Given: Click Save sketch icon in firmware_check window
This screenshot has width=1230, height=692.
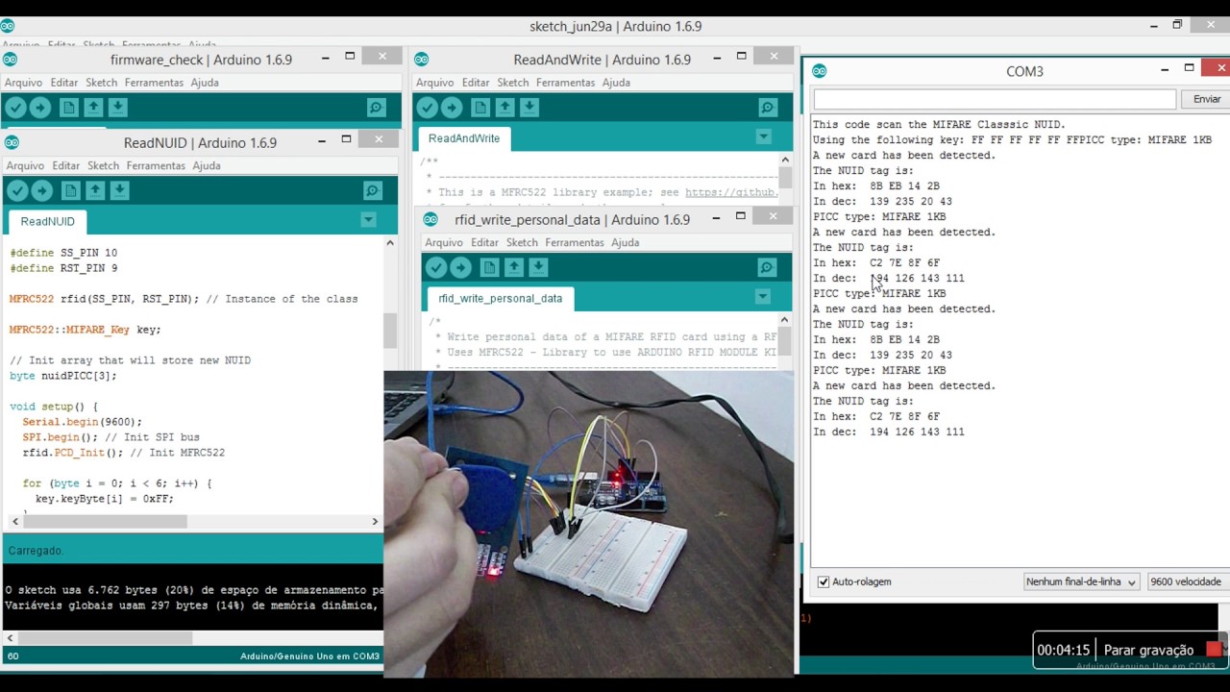Looking at the screenshot, I should point(117,108).
